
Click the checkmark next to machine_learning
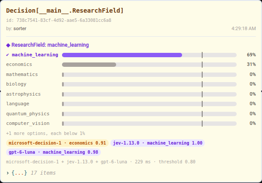tap(7, 55)
